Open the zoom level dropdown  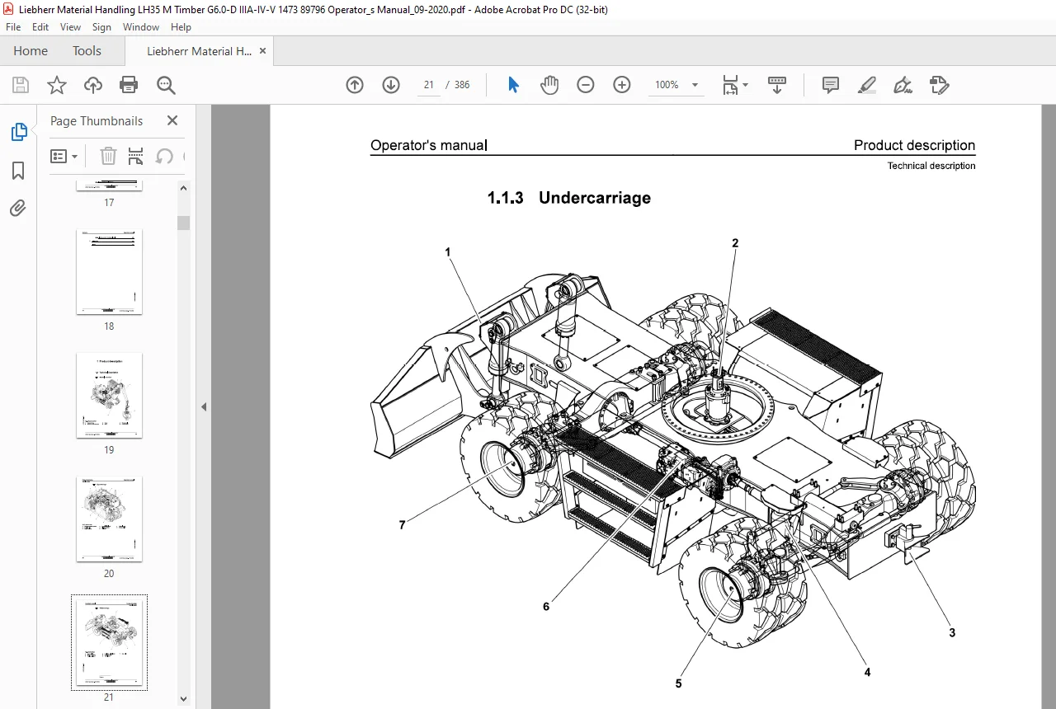click(x=695, y=85)
